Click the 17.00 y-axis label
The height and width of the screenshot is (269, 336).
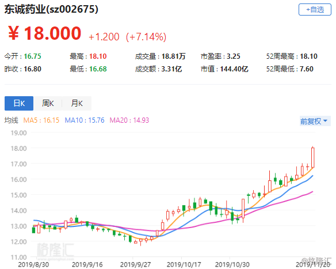click(x=19, y=164)
